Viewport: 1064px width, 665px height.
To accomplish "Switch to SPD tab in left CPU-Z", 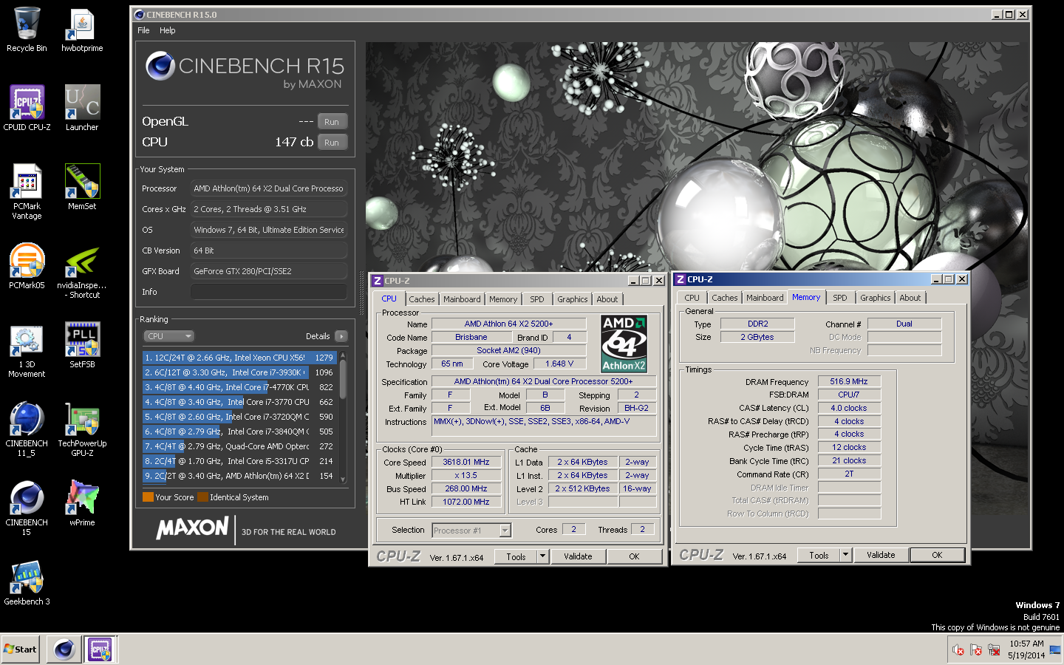I will (537, 299).
